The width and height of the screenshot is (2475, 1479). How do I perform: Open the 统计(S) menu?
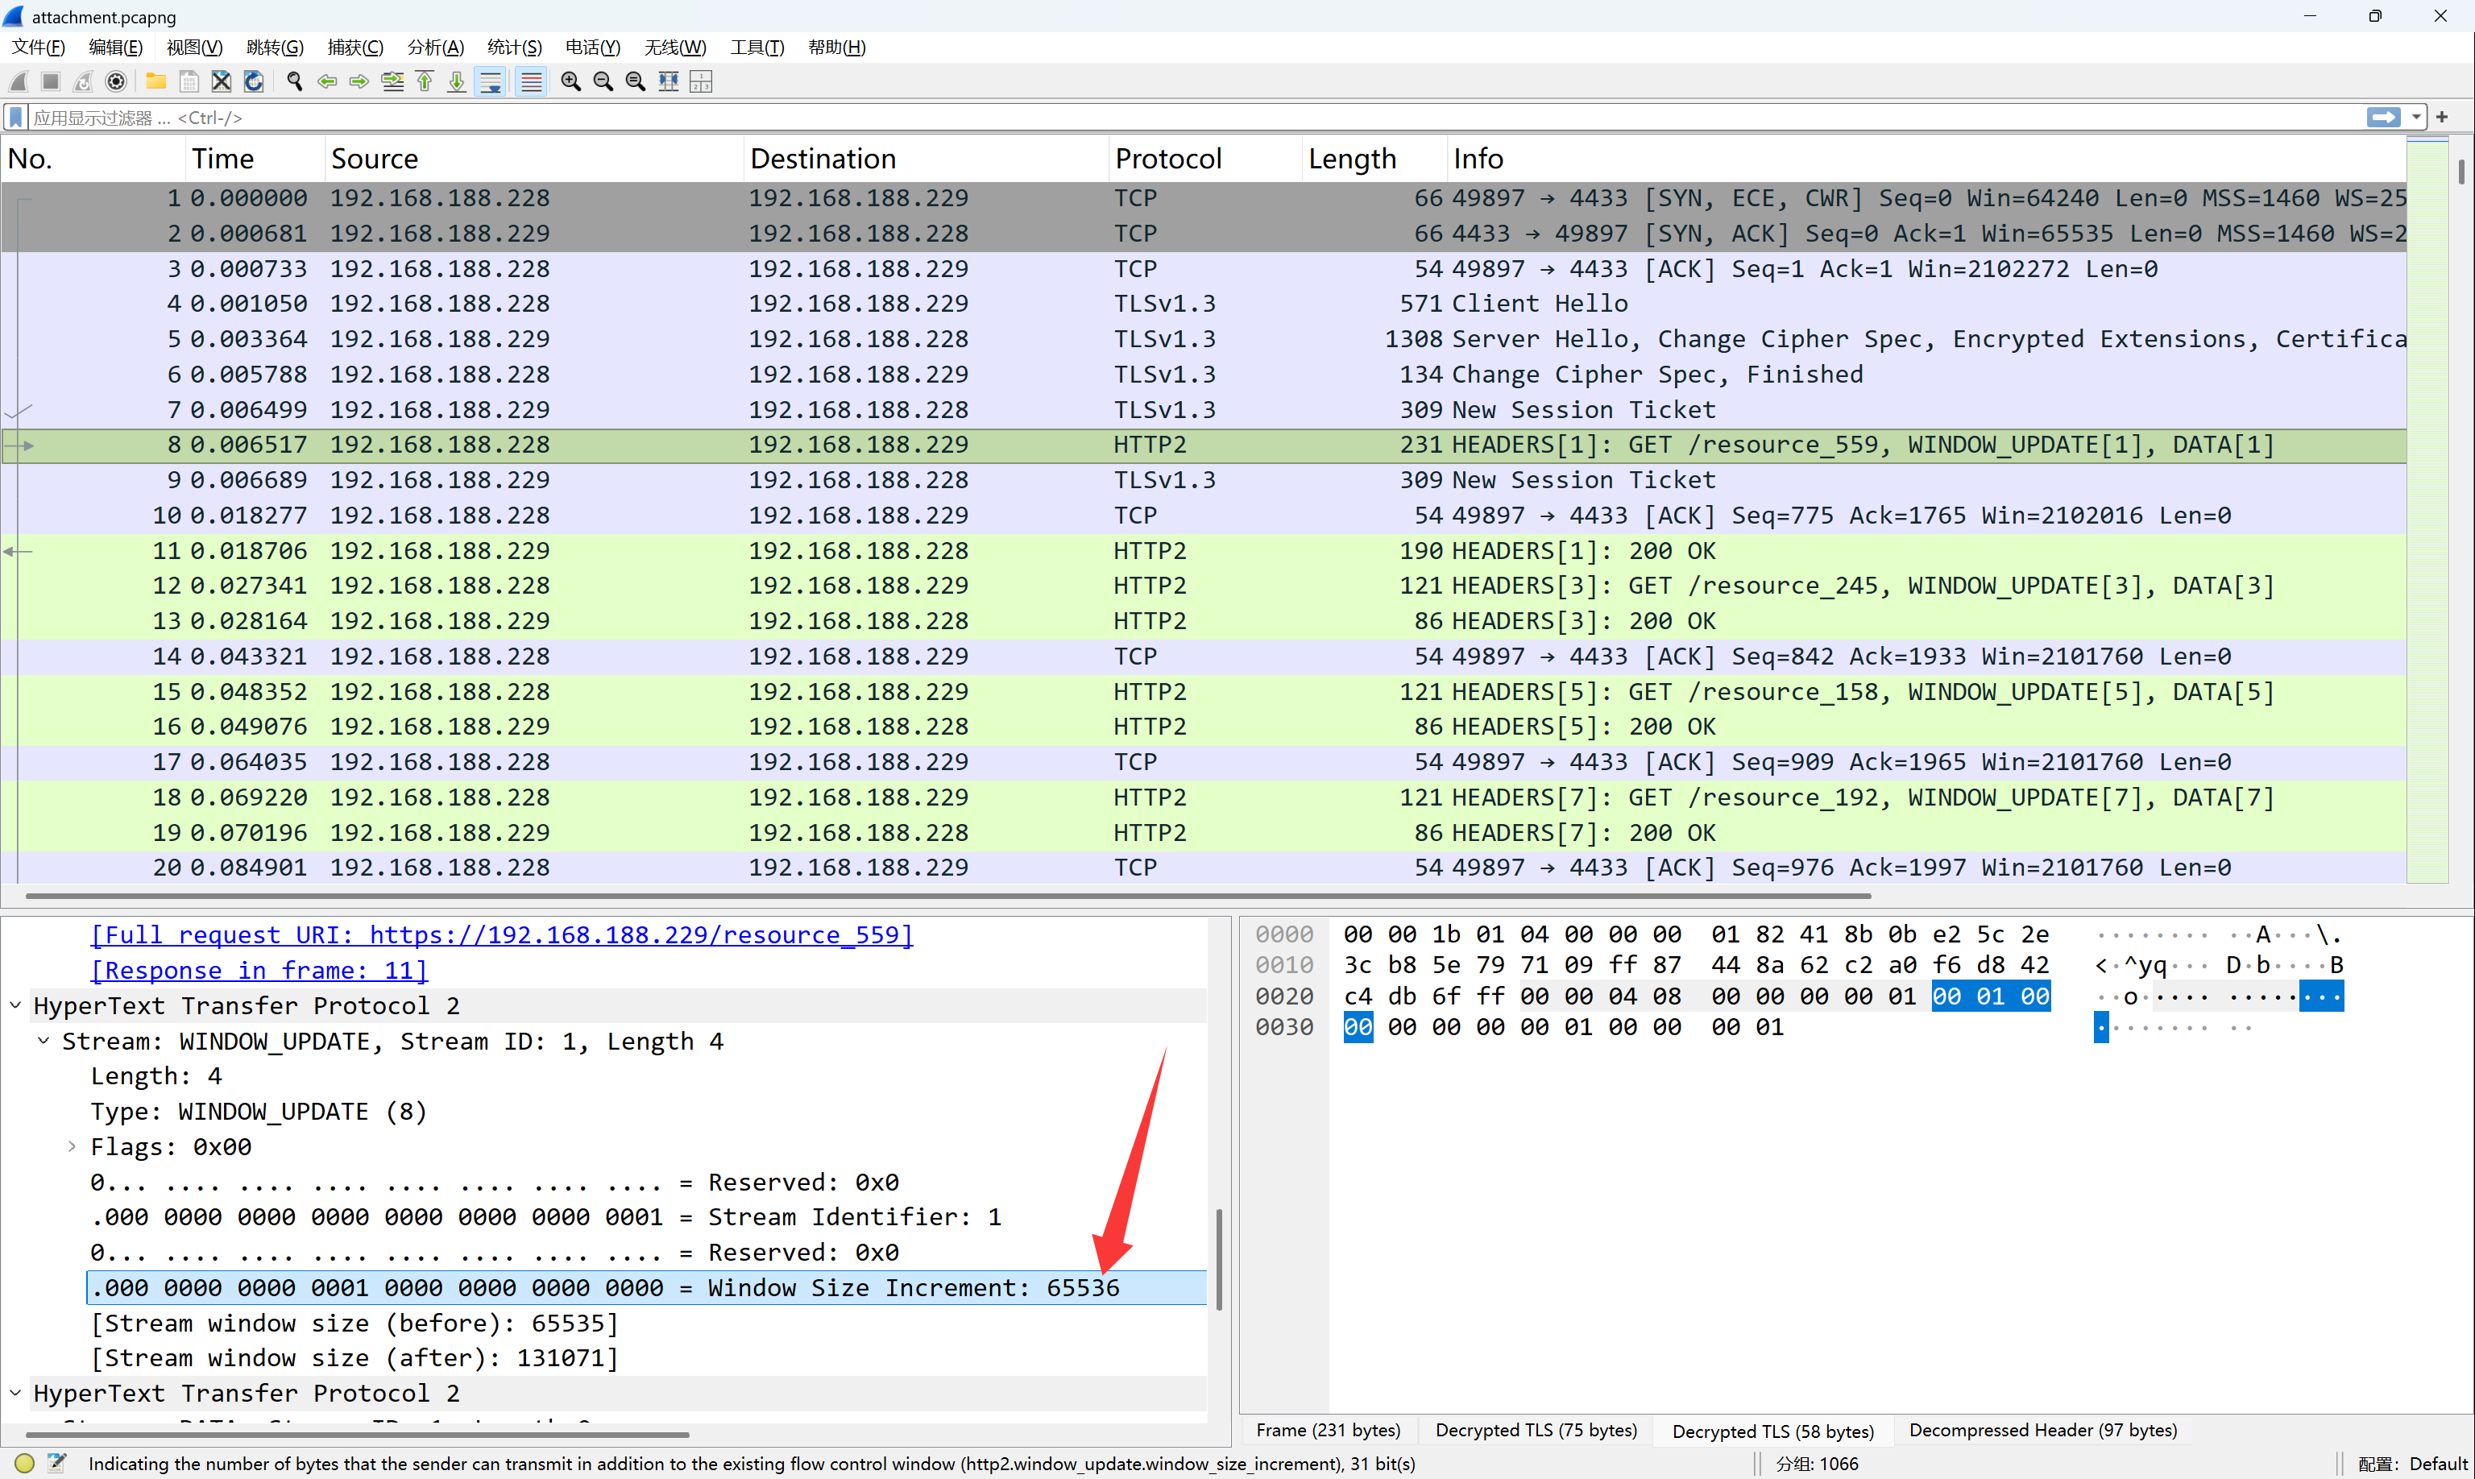tap(514, 47)
